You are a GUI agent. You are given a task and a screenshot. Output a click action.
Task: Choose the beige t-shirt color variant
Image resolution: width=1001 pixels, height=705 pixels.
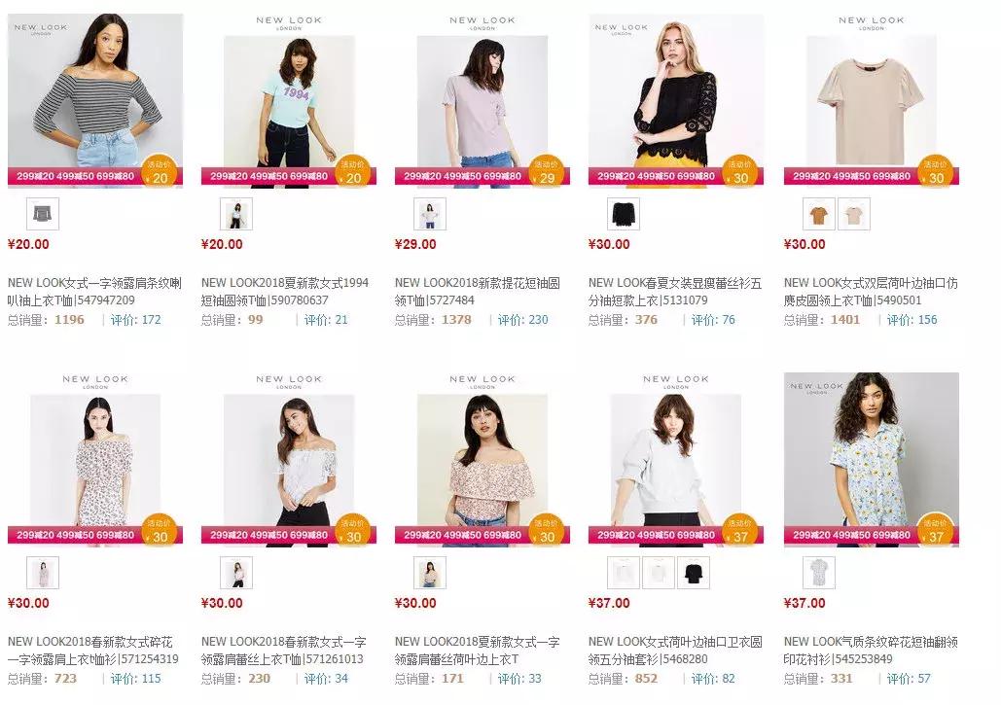tap(853, 214)
